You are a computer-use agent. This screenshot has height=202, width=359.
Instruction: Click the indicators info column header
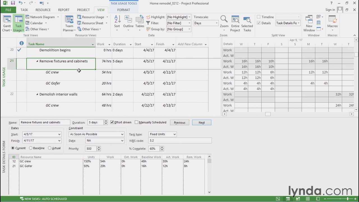(22, 43)
